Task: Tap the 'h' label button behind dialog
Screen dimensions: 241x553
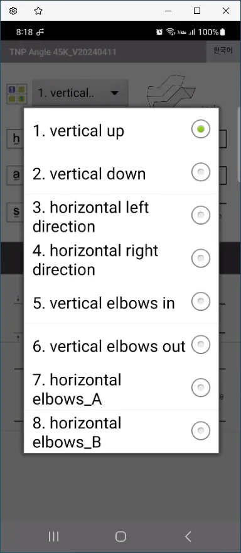Action: [x=16, y=139]
